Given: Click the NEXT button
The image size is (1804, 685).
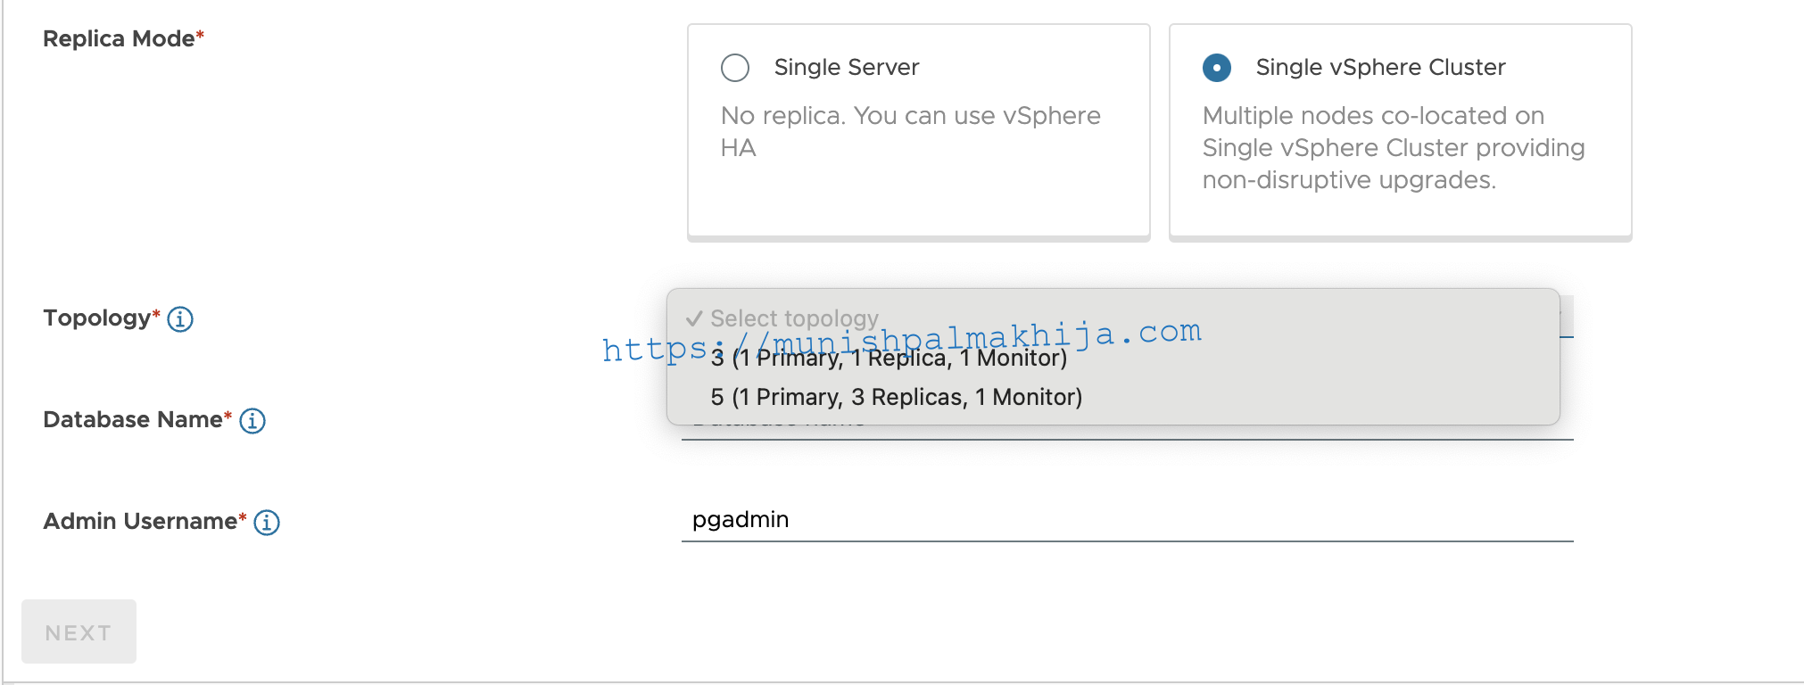Looking at the screenshot, I should pyautogui.click(x=79, y=631).
